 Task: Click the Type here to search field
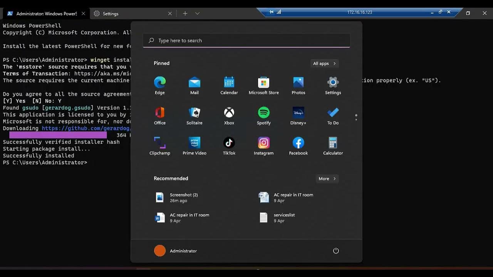tap(246, 40)
